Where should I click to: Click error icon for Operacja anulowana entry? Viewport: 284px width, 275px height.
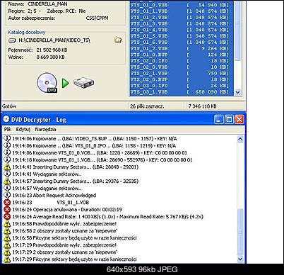(x=7, y=209)
